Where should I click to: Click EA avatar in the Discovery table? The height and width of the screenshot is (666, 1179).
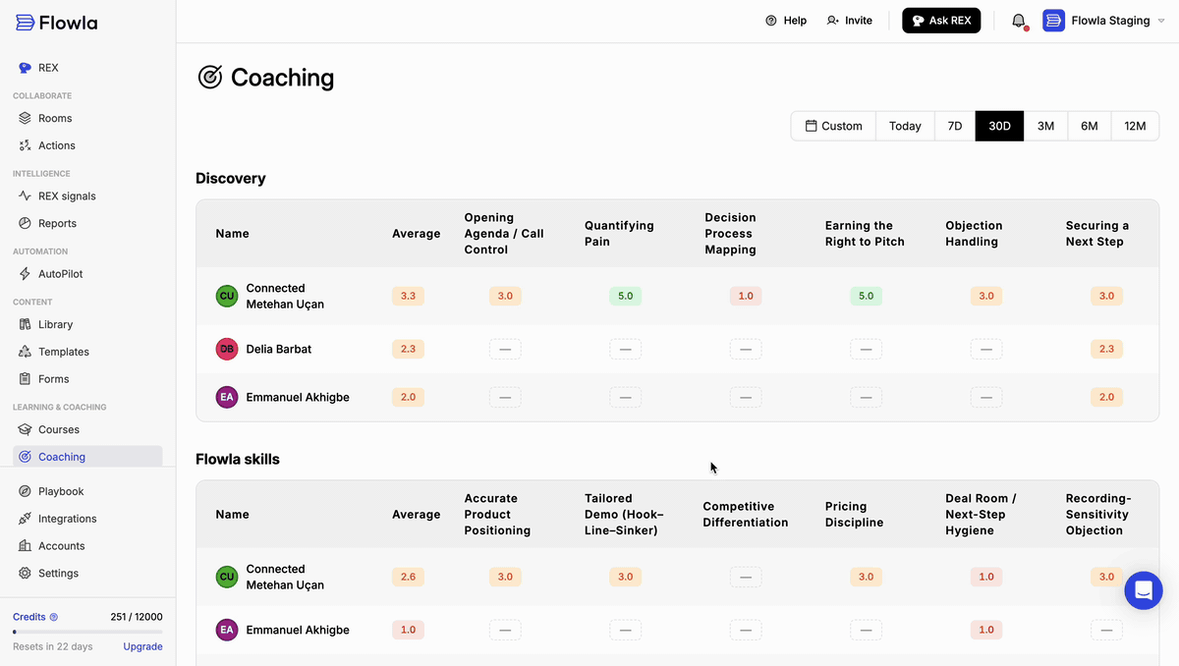[227, 397]
